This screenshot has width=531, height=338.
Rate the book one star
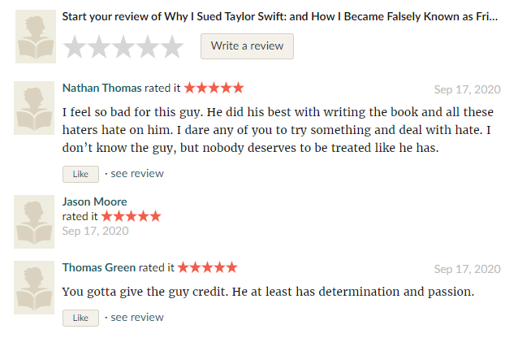[75, 47]
